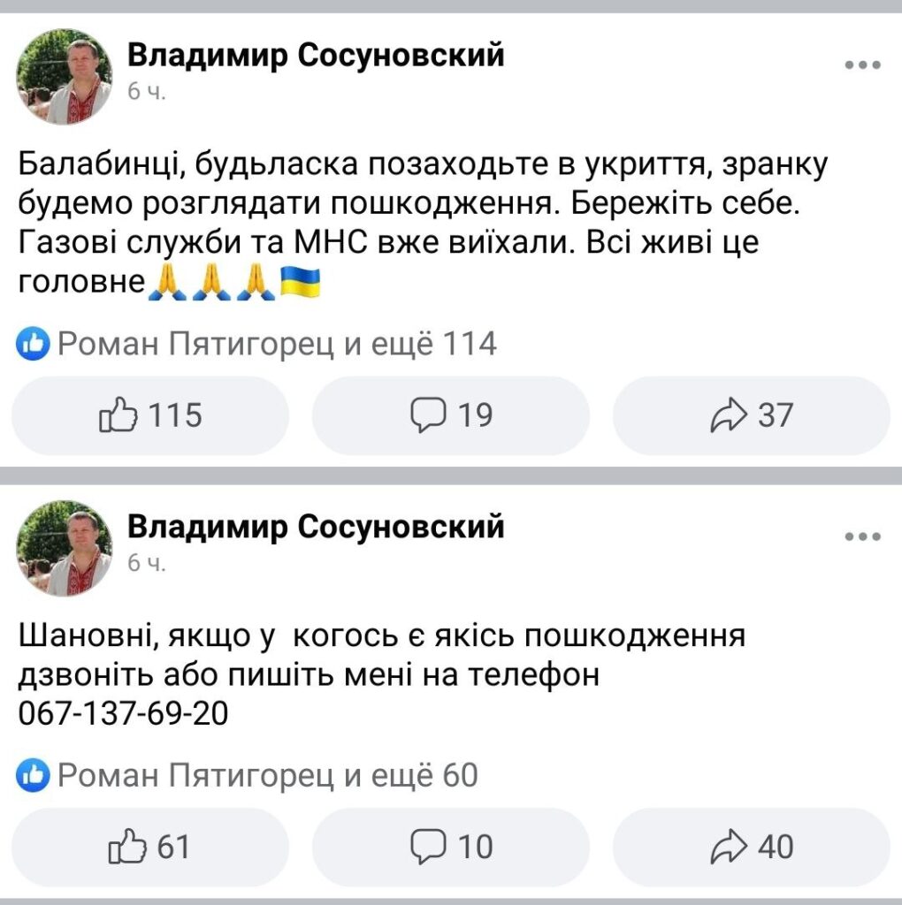Like the first post about Балабинці shelter

coord(151,415)
